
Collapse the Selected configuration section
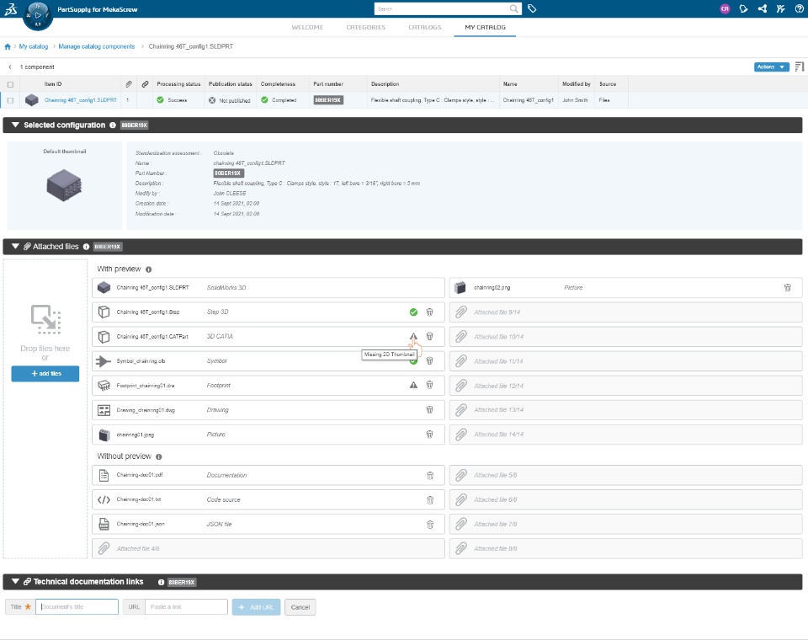[15, 125]
